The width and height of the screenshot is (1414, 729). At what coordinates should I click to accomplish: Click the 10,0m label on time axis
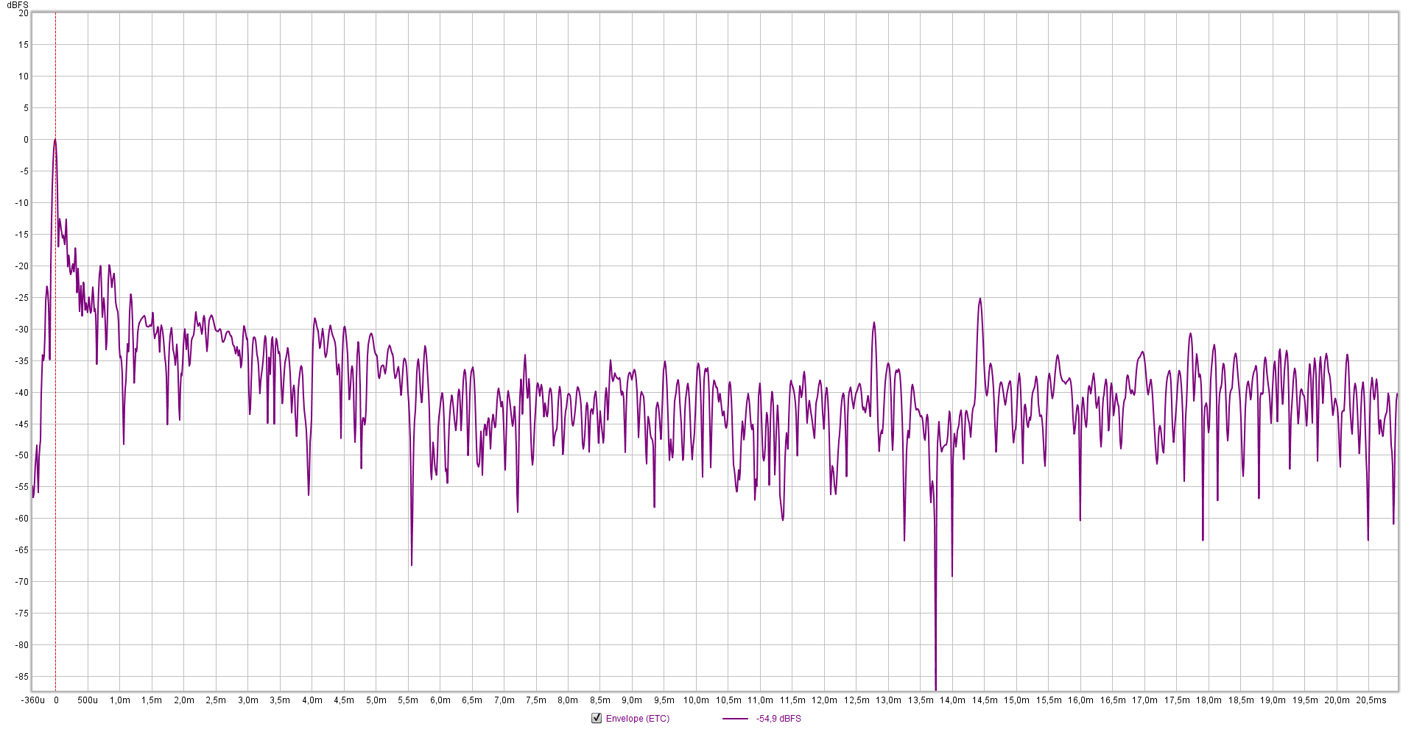(x=696, y=700)
